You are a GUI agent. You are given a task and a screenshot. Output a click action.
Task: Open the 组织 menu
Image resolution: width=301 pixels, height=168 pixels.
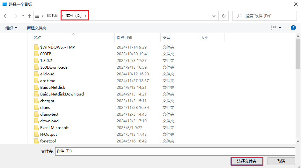tap(11, 28)
